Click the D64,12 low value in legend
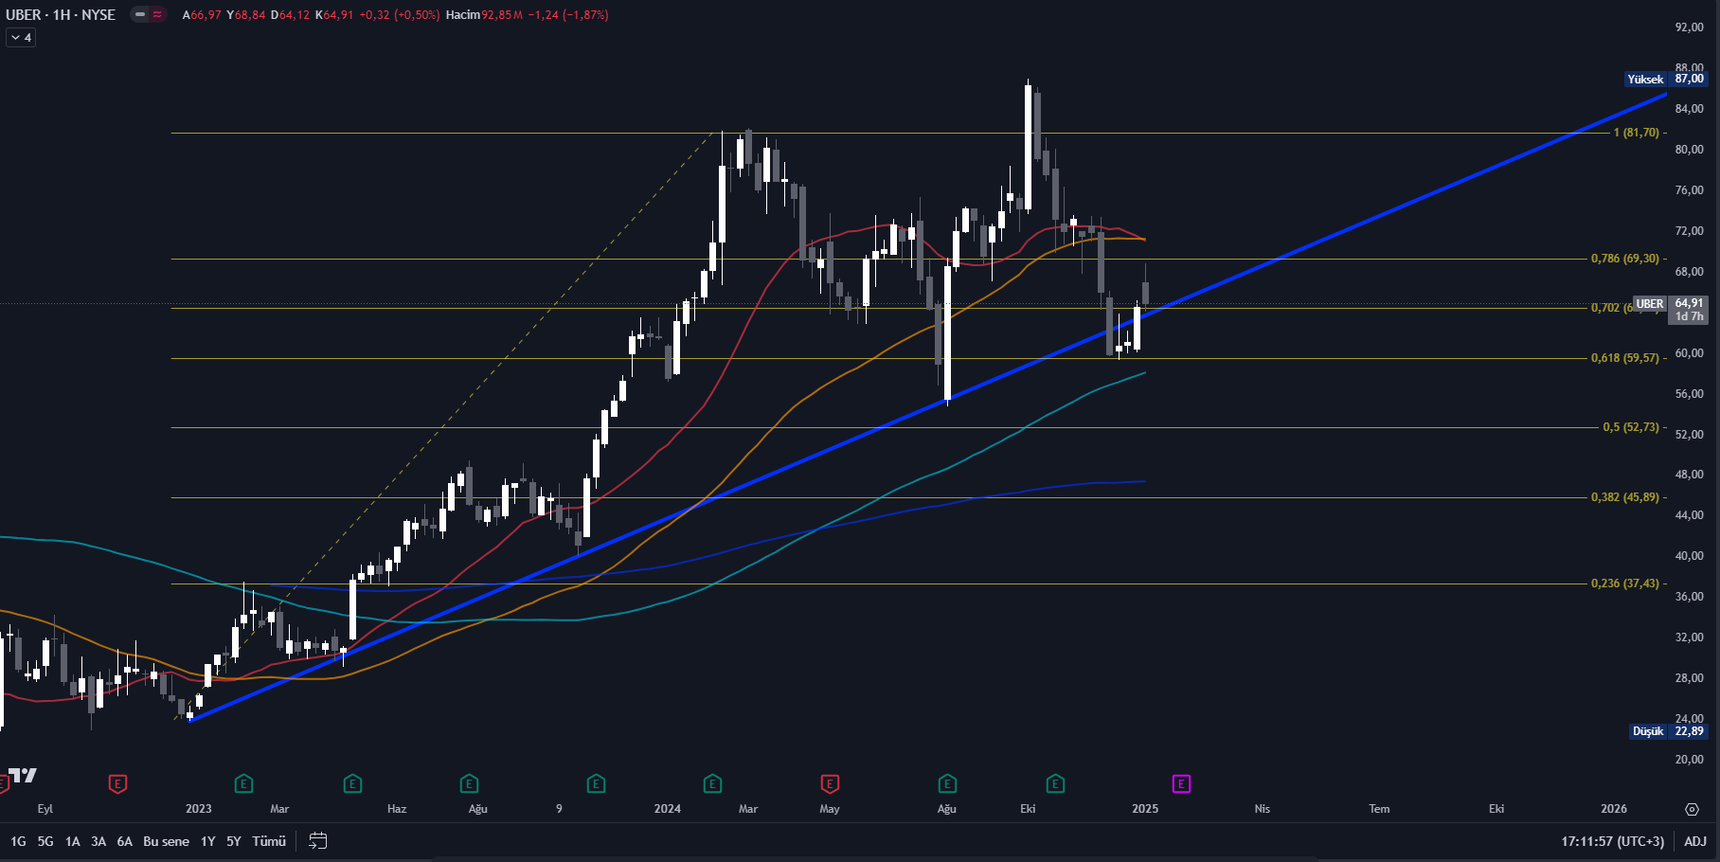This screenshot has height=862, width=1720. (290, 15)
